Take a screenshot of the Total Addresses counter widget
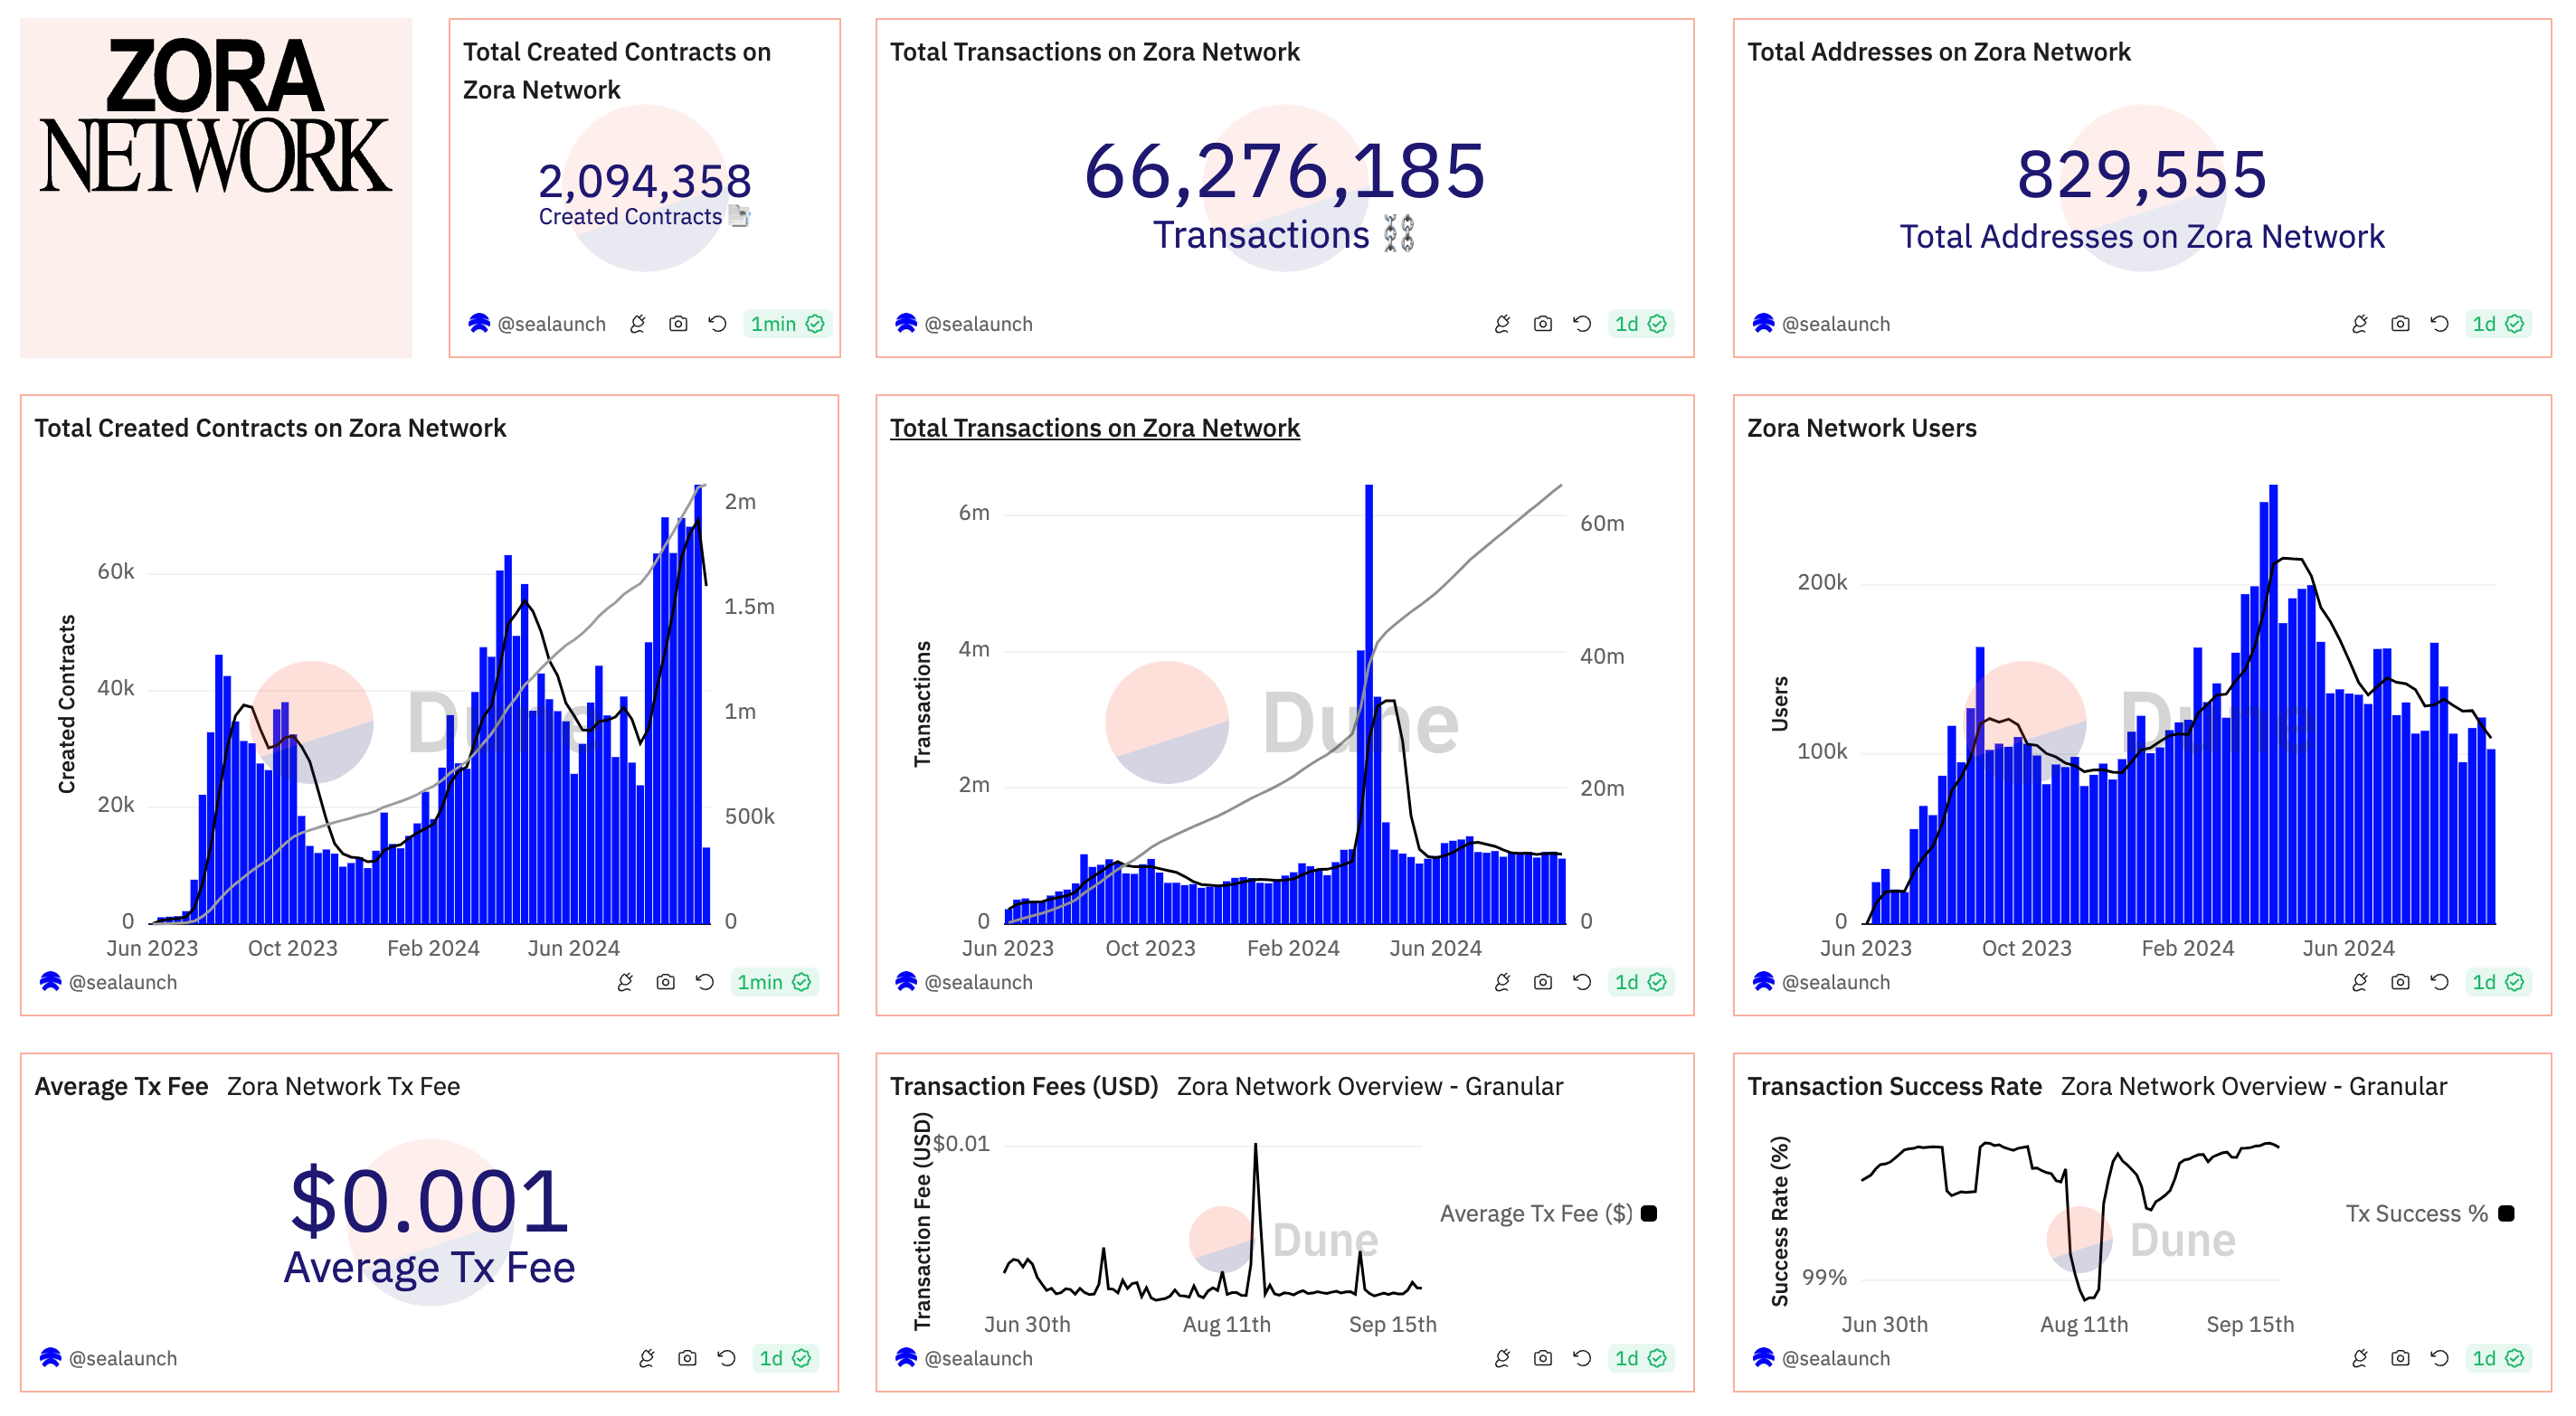This screenshot has width=2576, height=1416. (x=2399, y=324)
